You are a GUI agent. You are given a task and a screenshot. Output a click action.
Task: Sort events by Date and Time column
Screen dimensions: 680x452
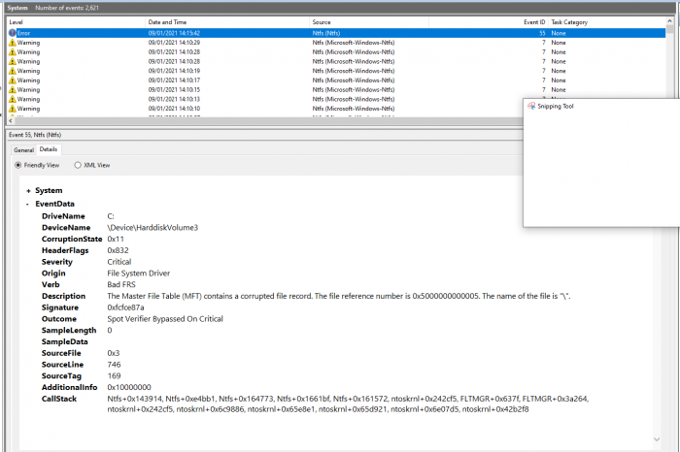point(166,21)
